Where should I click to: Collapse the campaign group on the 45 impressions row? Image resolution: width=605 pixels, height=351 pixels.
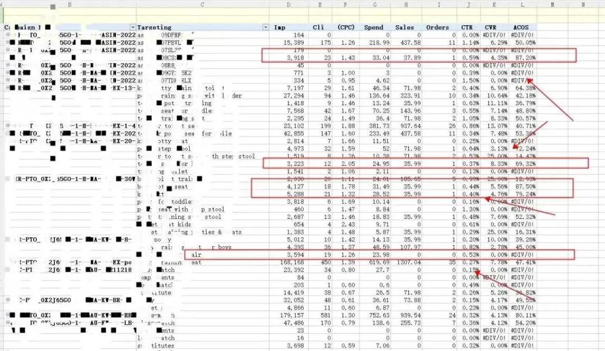click(8, 65)
